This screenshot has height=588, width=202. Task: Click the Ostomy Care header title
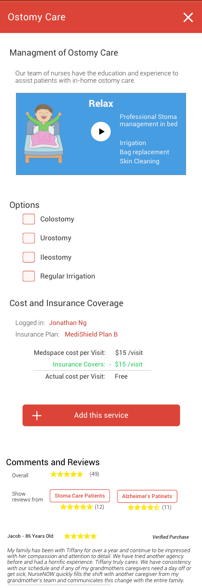pos(37,17)
